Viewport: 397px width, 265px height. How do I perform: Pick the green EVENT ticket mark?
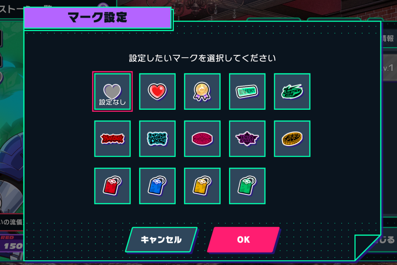(x=247, y=92)
